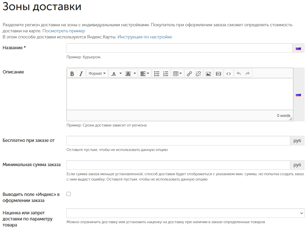Viewport: 308px width, 230px height.
Task: Toggle bold formatting in description editor
Action: [72, 74]
